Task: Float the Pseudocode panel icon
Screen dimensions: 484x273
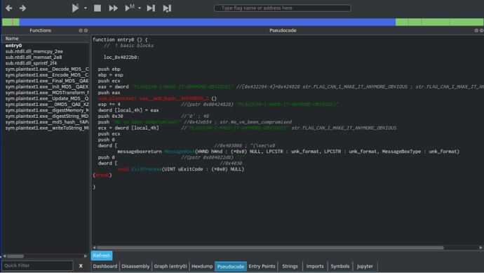Action: 476,31
